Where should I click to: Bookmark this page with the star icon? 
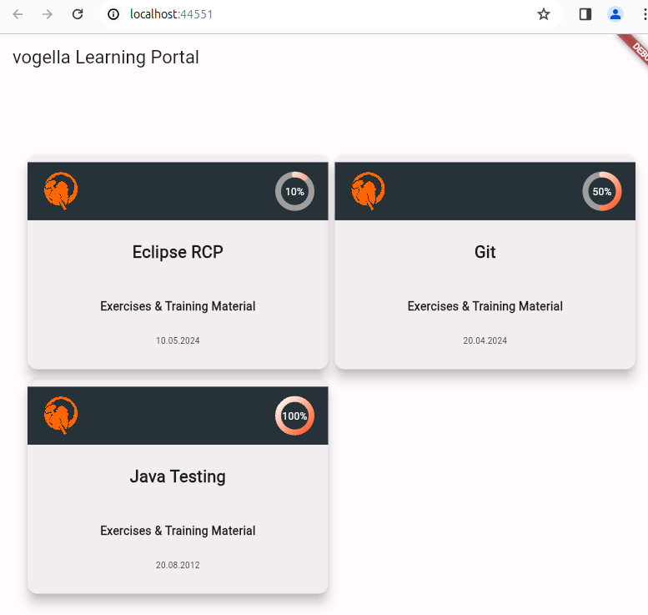(544, 14)
